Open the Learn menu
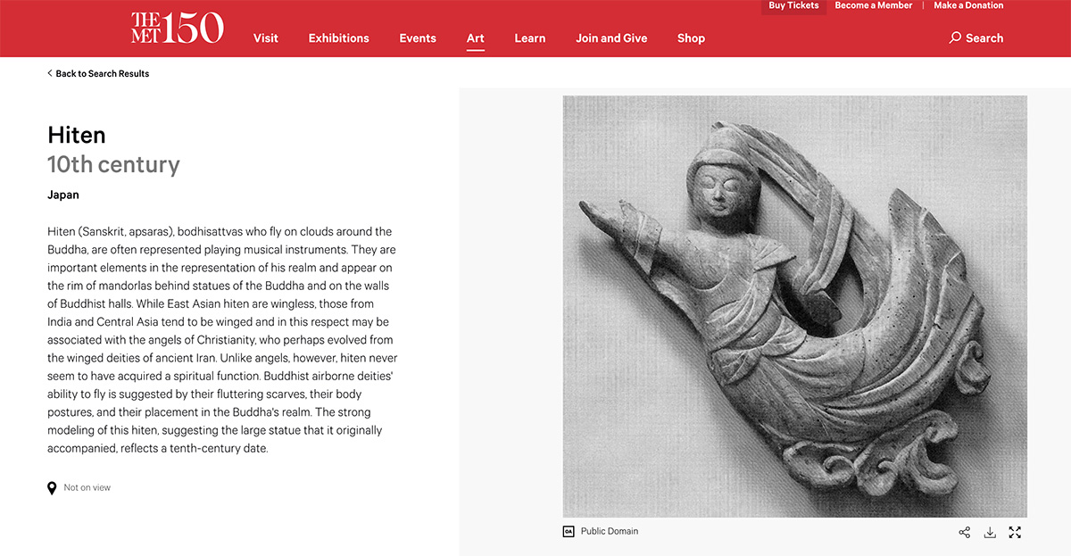1071x556 pixels. pyautogui.click(x=529, y=38)
